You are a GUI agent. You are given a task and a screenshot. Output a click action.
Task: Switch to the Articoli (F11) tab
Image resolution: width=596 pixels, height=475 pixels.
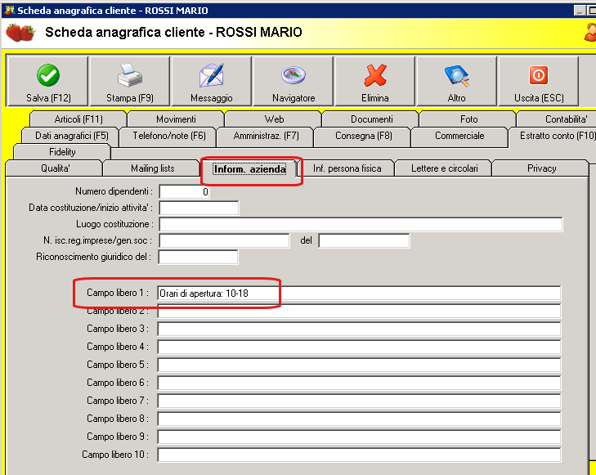78,119
